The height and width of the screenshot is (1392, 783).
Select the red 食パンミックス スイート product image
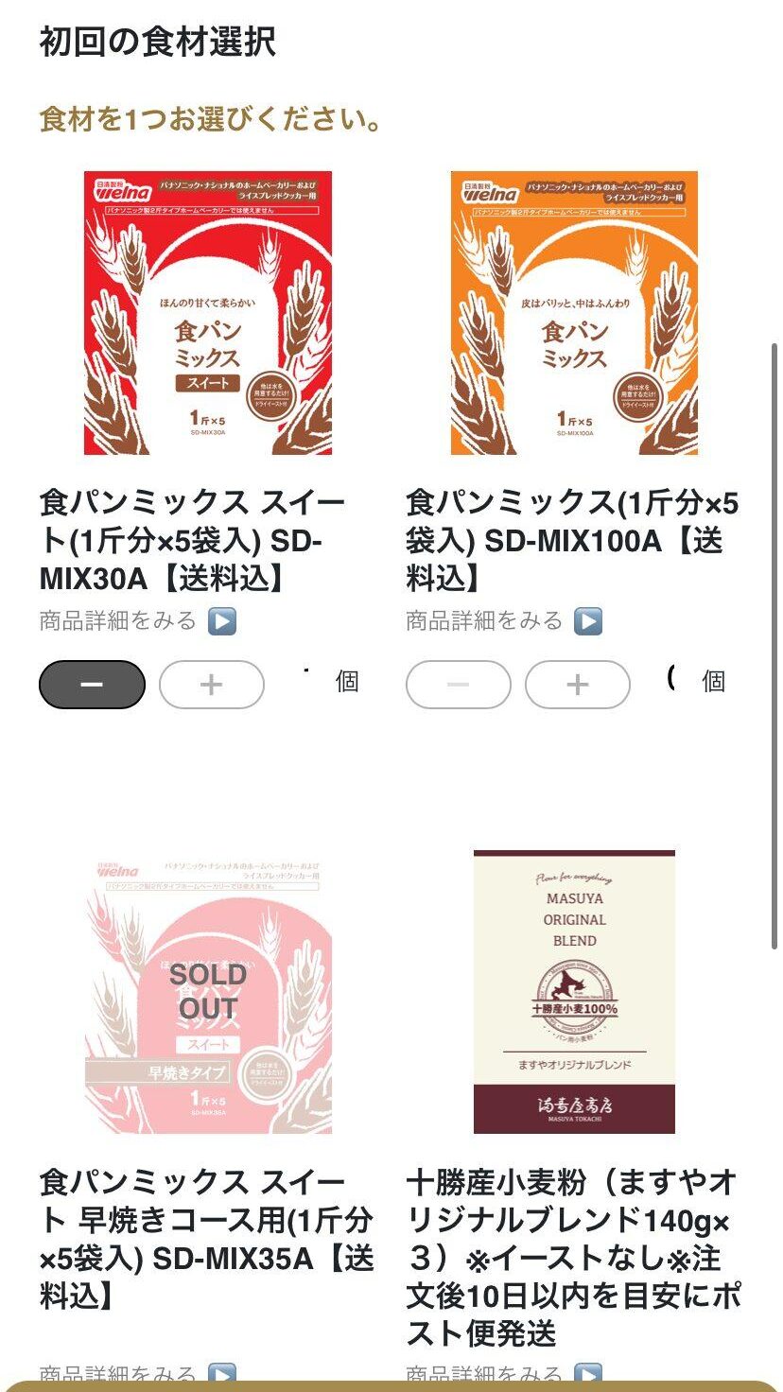pyautogui.click(x=208, y=313)
